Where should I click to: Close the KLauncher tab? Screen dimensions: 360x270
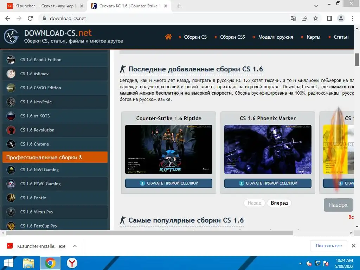(82, 6)
